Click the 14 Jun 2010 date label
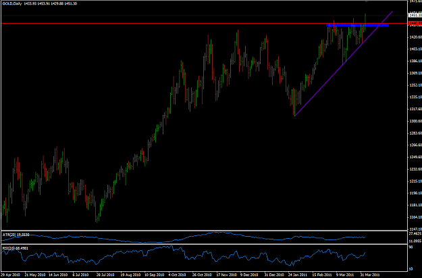 click(58, 275)
